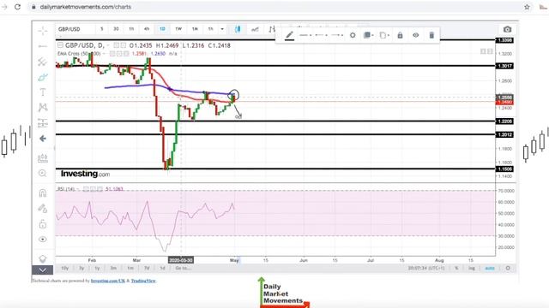549x308 pixels.
Task: Open the RSI (14) indicator dropdown arrow
Action: point(78,189)
